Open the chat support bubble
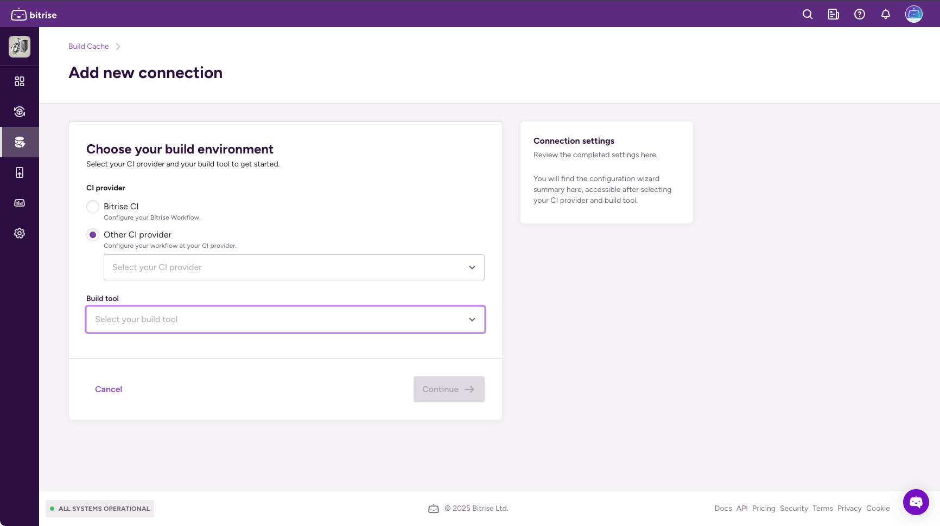 (x=916, y=502)
